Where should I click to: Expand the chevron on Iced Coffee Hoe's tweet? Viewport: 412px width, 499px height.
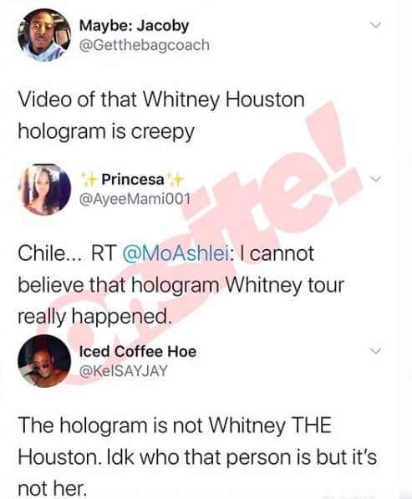click(376, 351)
